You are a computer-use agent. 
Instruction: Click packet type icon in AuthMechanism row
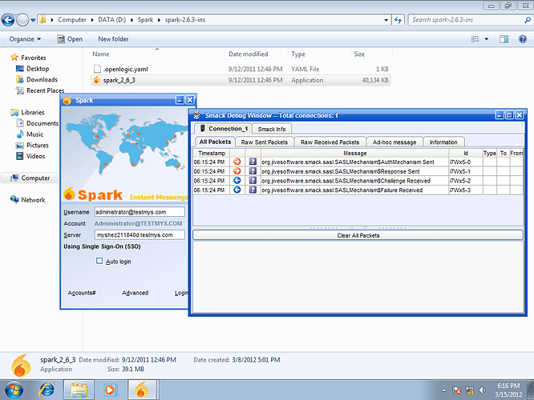(x=253, y=162)
